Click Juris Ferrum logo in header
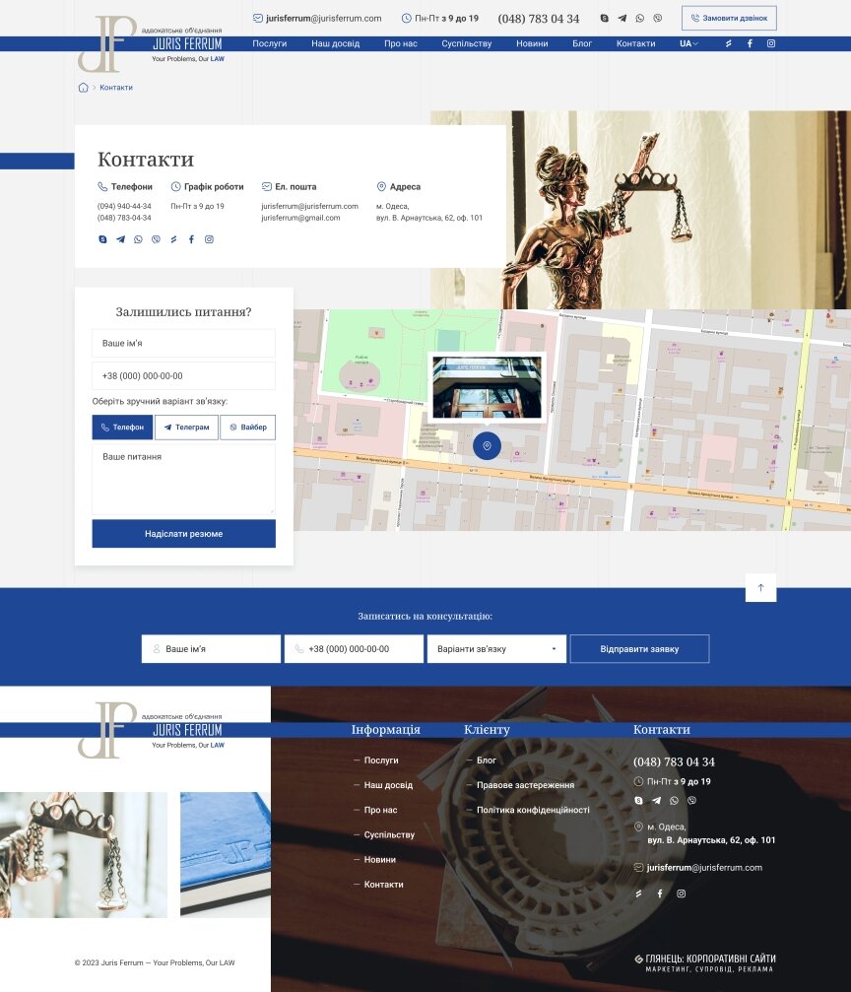The width and height of the screenshot is (851, 992). pos(151,43)
